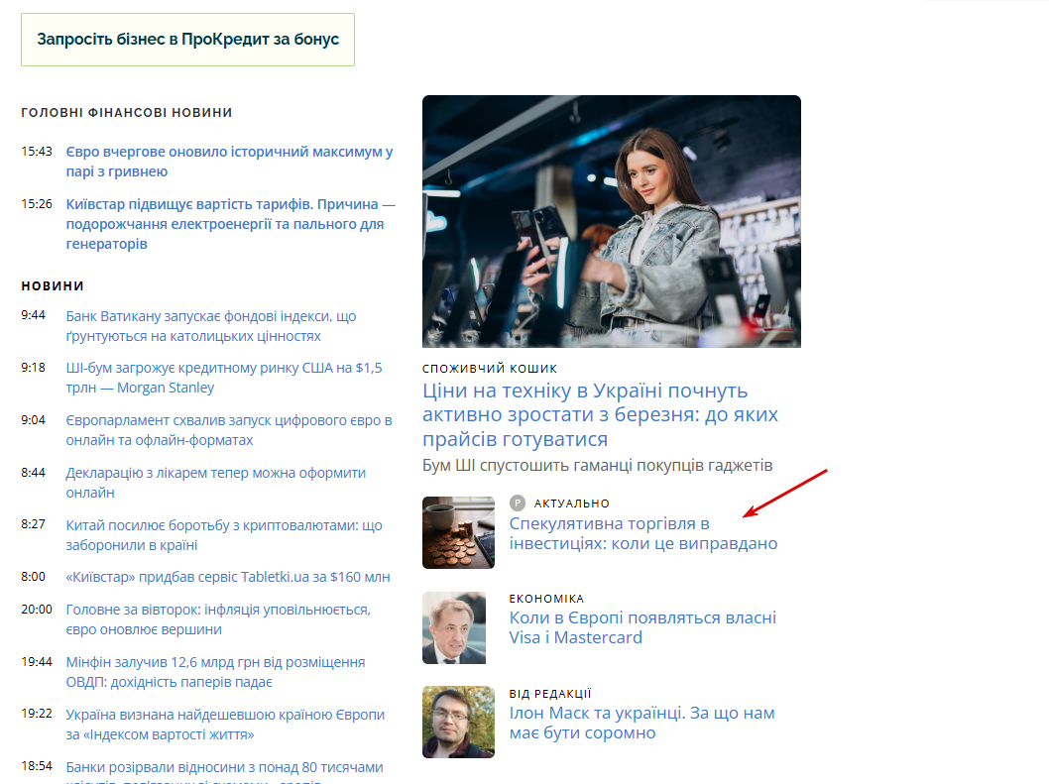Image resolution: width=1049 pixels, height=784 pixels.
Task: Click the subtitle 'Бум ШІ спустошить гаманці покупців гаджетів'
Action: point(598,465)
